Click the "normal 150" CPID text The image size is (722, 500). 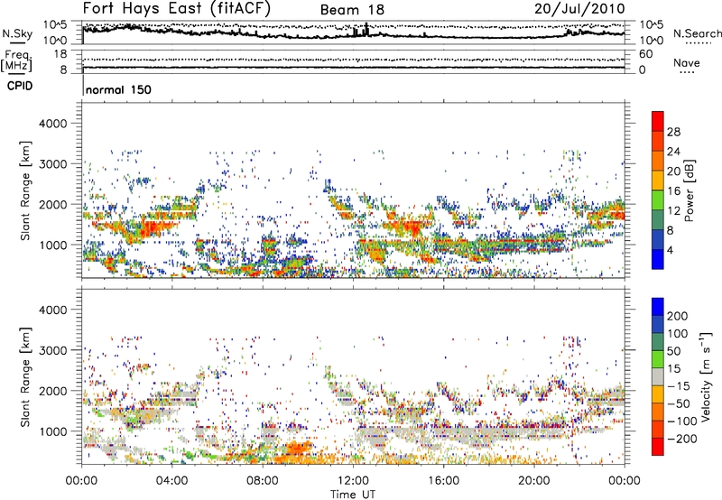tap(118, 89)
